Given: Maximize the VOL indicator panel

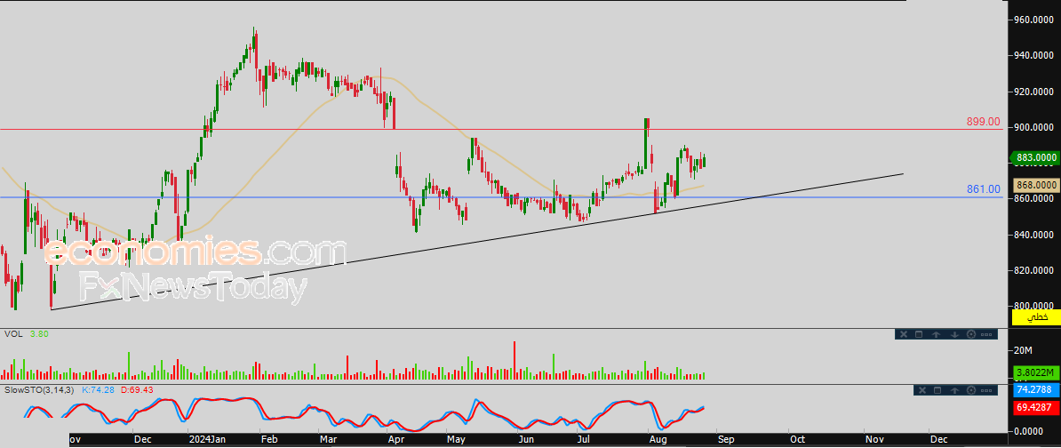Looking at the screenshot, I should (919, 334).
